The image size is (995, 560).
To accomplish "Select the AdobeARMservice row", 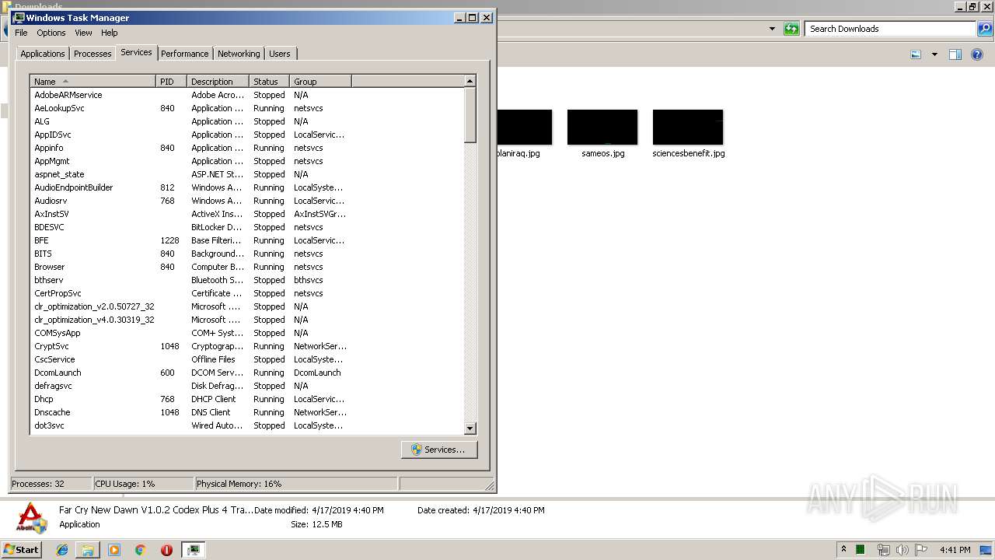I will (x=247, y=95).
